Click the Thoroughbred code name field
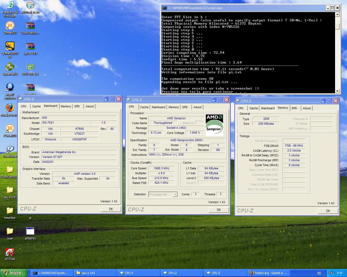Screen dimensions: 347x277 point(163,123)
